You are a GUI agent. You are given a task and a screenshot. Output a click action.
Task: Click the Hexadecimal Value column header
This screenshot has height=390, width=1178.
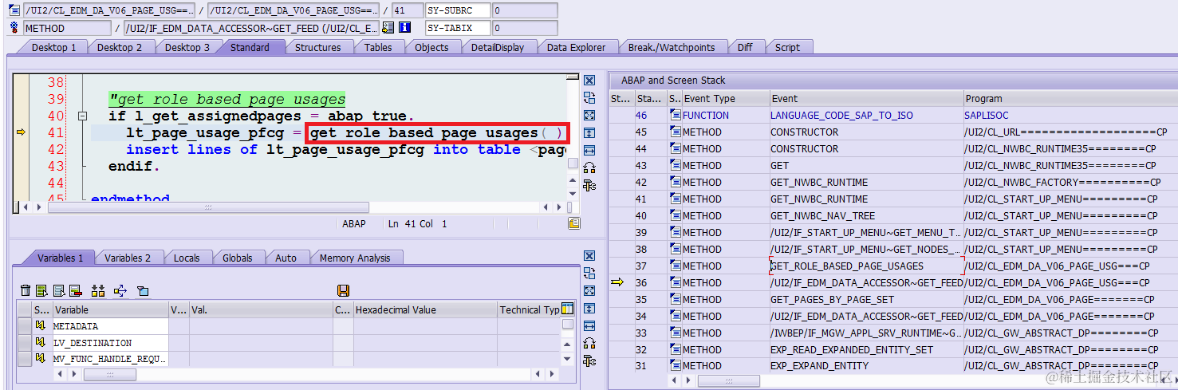click(424, 309)
